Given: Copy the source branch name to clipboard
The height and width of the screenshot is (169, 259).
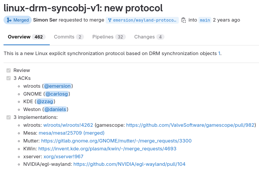Looking at the screenshot, I should point(184,20).
